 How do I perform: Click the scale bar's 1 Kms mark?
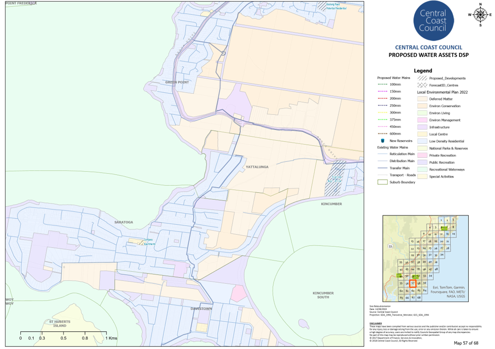pyautogui.click(x=111, y=338)
